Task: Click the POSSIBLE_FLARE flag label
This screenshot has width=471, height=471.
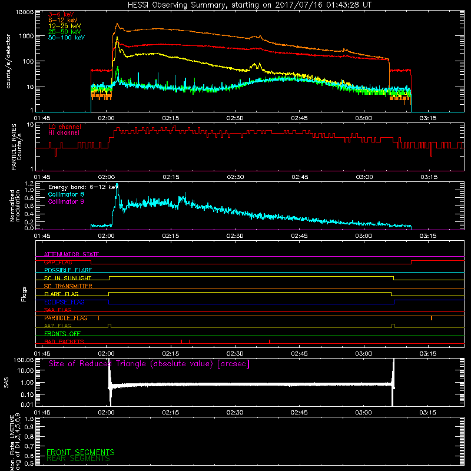Action: pyautogui.click(x=68, y=270)
